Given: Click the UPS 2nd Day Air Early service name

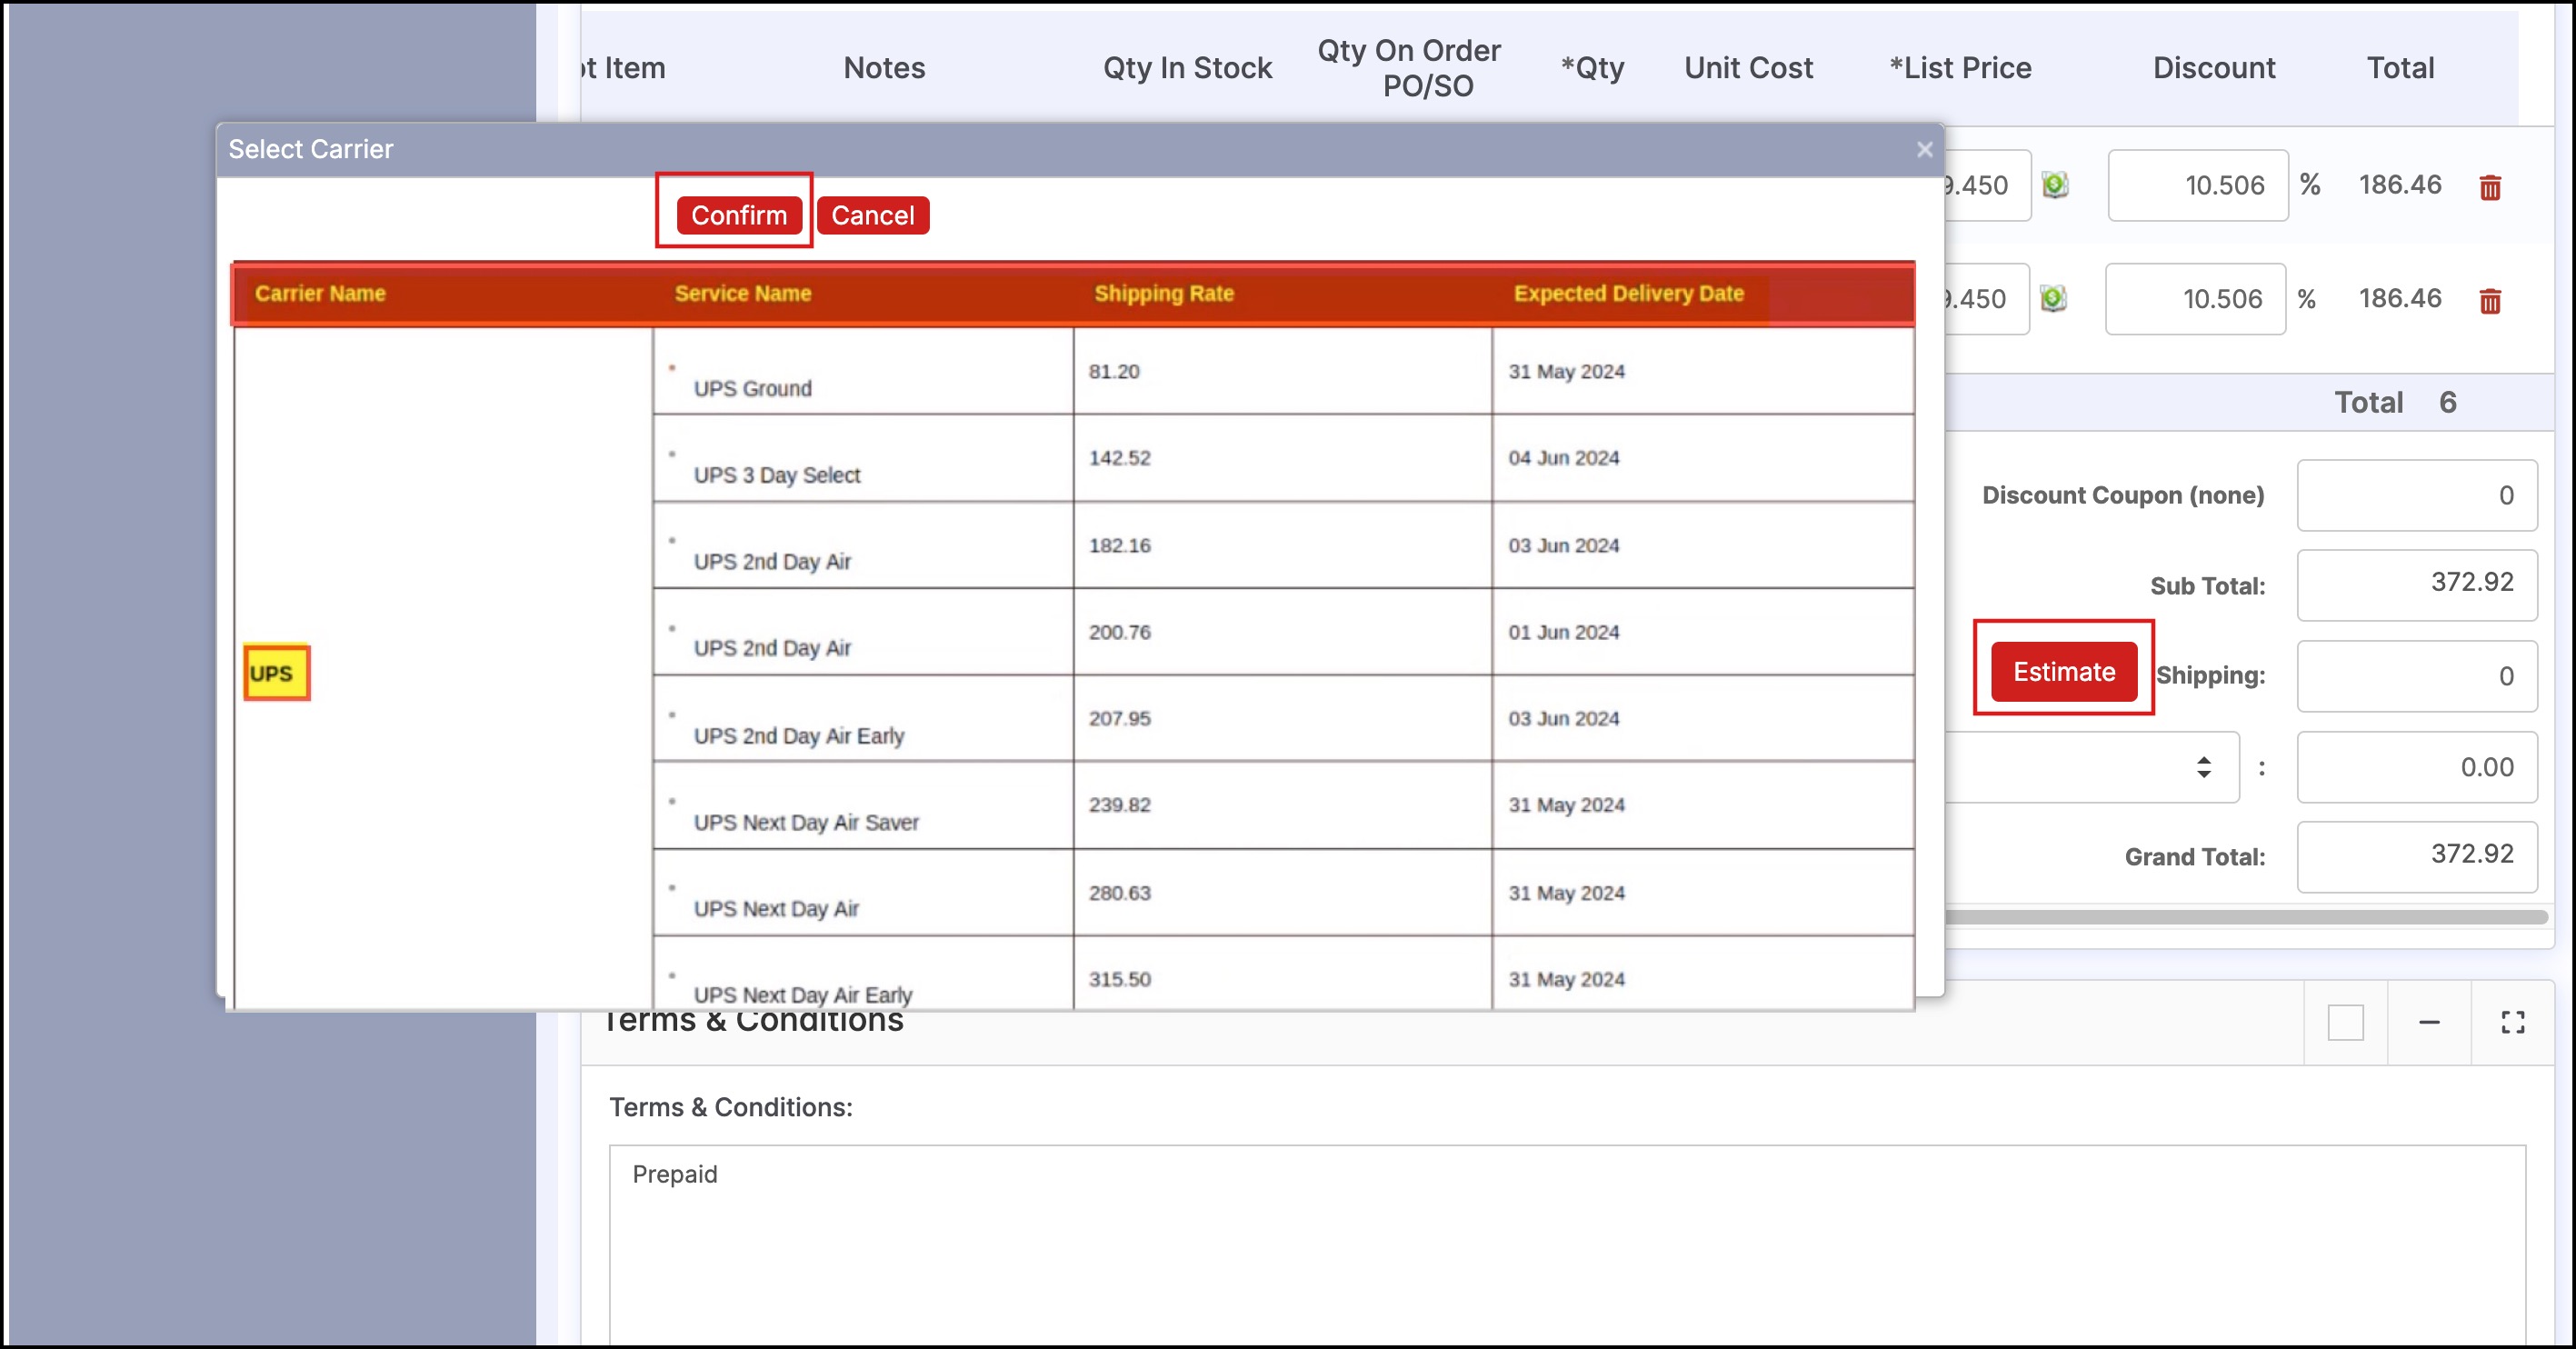Looking at the screenshot, I should click(799, 736).
